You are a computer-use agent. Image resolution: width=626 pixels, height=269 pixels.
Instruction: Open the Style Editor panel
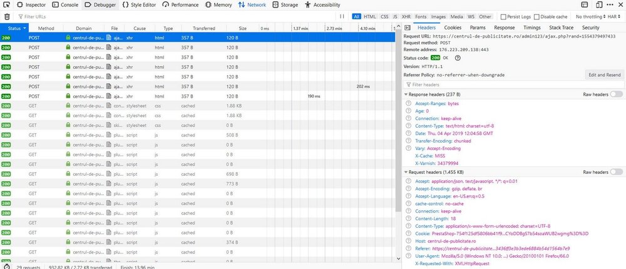click(x=140, y=5)
